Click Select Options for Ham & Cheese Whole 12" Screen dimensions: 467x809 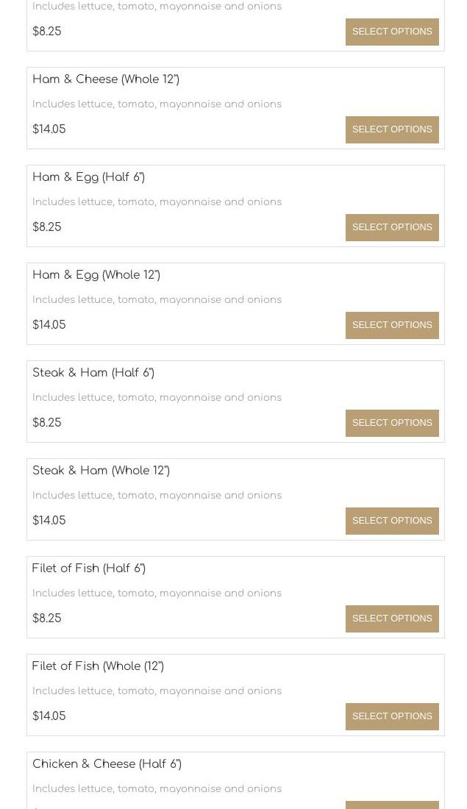(392, 129)
